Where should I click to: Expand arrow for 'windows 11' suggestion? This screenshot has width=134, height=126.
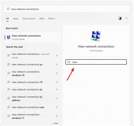[x=57, y=116]
